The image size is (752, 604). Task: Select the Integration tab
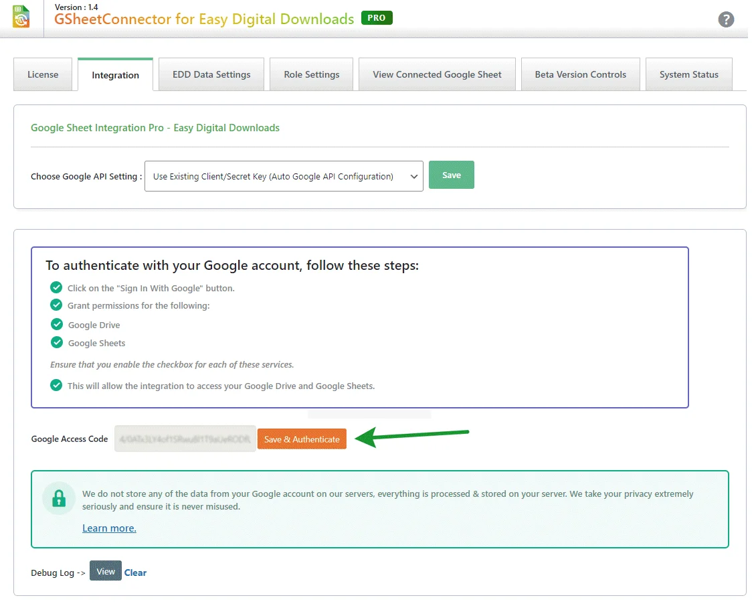[115, 75]
